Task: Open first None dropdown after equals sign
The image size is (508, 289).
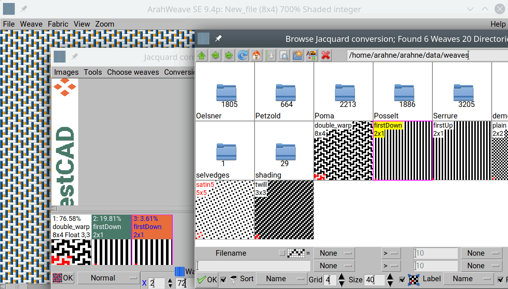Action: (x=334, y=253)
